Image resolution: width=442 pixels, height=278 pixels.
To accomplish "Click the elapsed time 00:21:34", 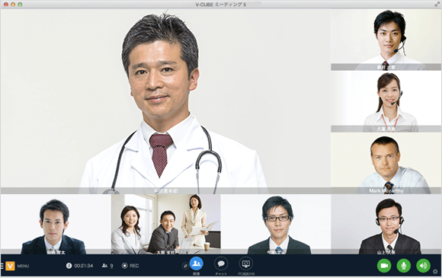I will pyautogui.click(x=83, y=266).
